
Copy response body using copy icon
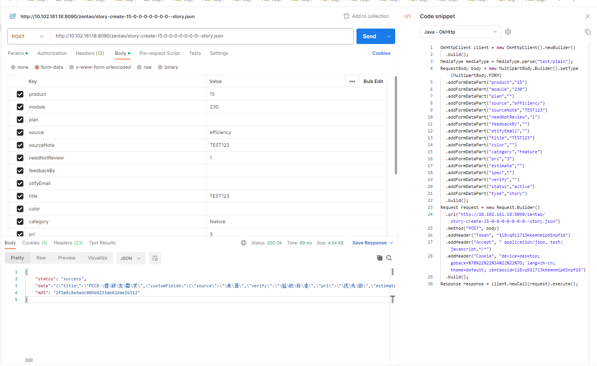pyautogui.click(x=379, y=258)
